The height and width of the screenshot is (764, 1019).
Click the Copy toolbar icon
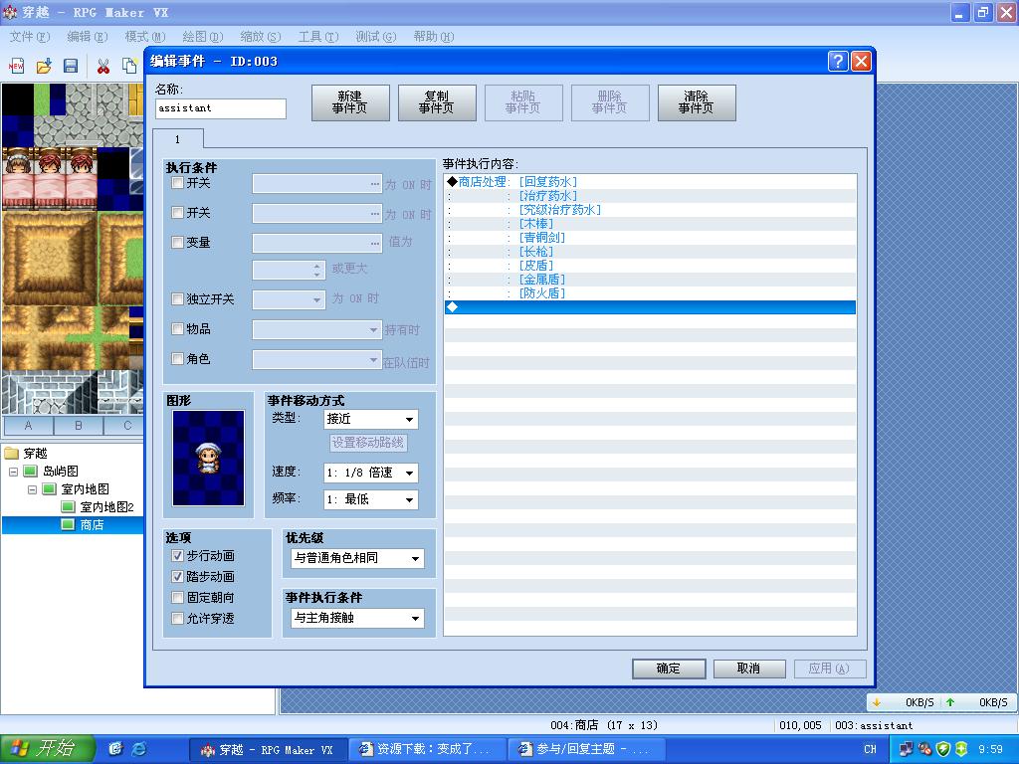(x=129, y=65)
